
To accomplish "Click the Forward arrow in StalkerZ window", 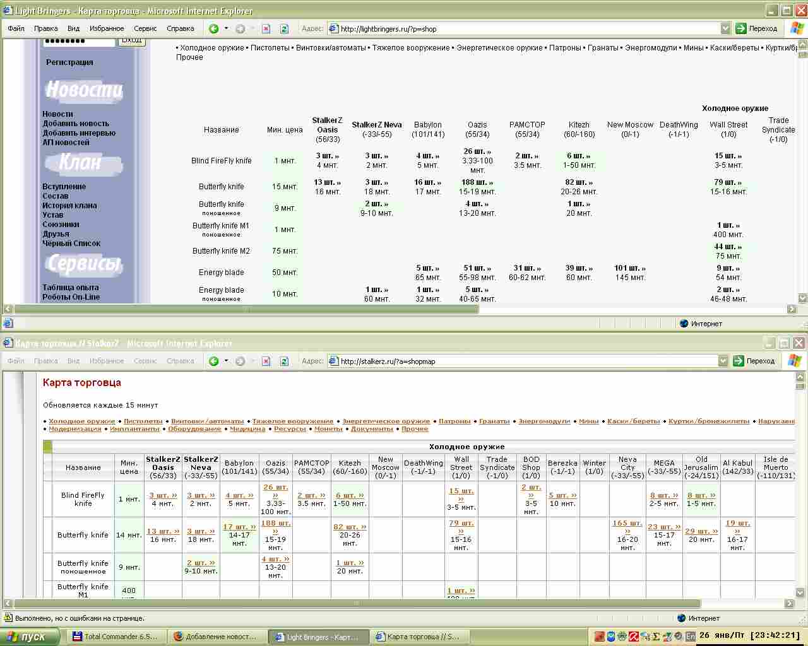I will (240, 361).
